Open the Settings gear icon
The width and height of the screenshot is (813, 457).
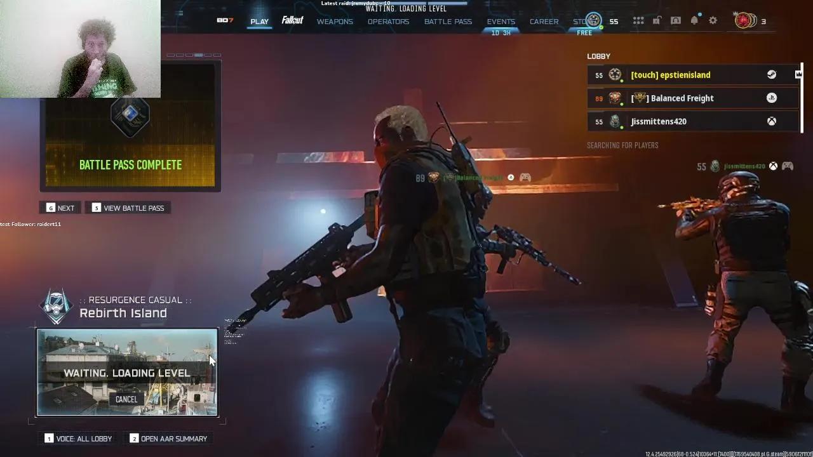click(x=713, y=20)
